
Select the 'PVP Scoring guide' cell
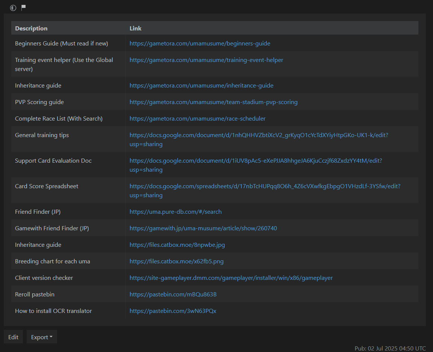(x=68, y=102)
